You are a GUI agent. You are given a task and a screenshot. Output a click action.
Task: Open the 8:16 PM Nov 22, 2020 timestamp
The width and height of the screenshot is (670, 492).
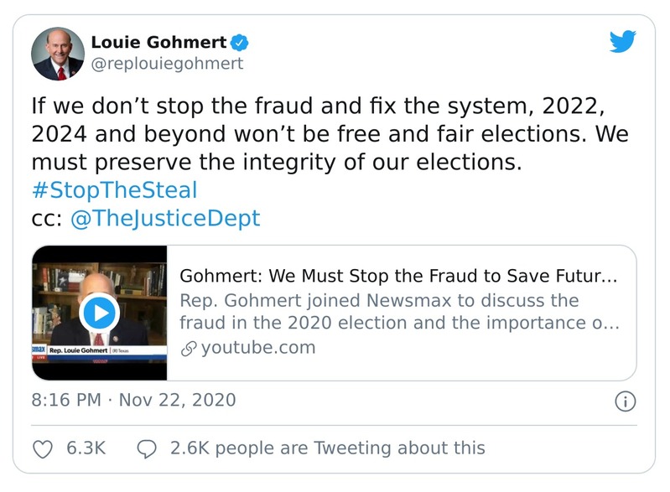click(x=133, y=400)
